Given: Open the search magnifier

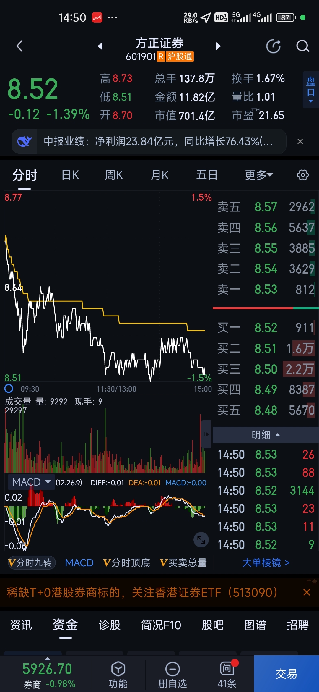Looking at the screenshot, I should [x=302, y=46].
